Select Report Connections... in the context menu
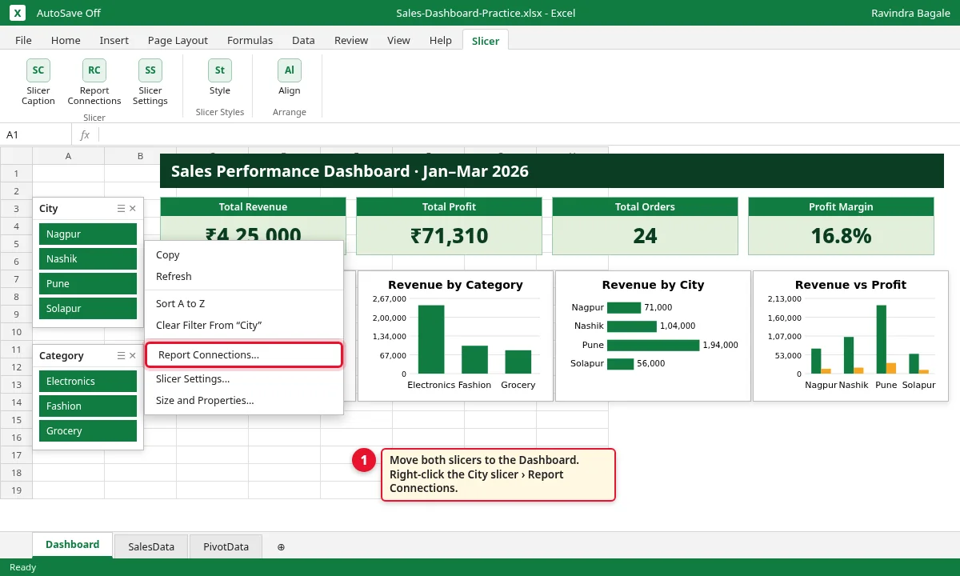This screenshot has width=960, height=576. [244, 355]
